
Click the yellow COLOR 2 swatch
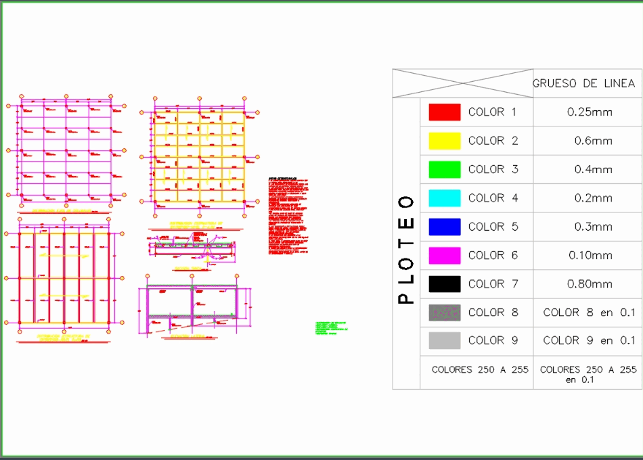pos(443,141)
